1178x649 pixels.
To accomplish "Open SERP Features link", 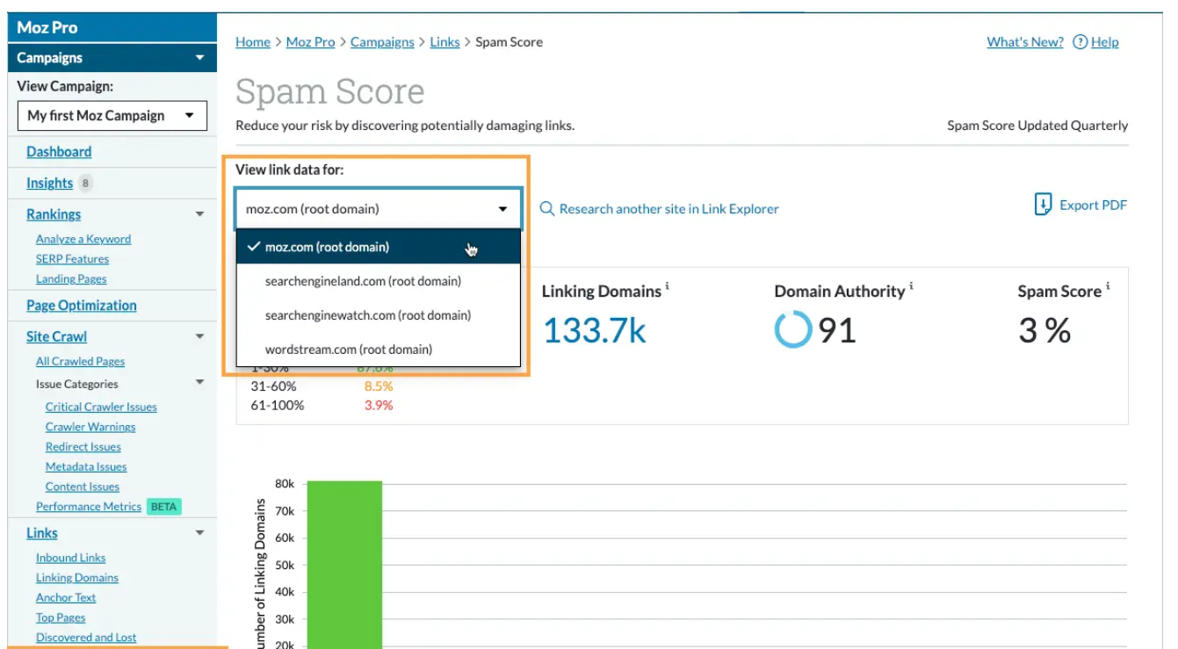I will click(72, 259).
